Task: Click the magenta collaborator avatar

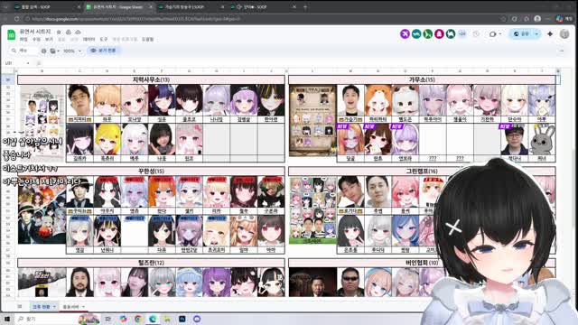Action: point(439,34)
